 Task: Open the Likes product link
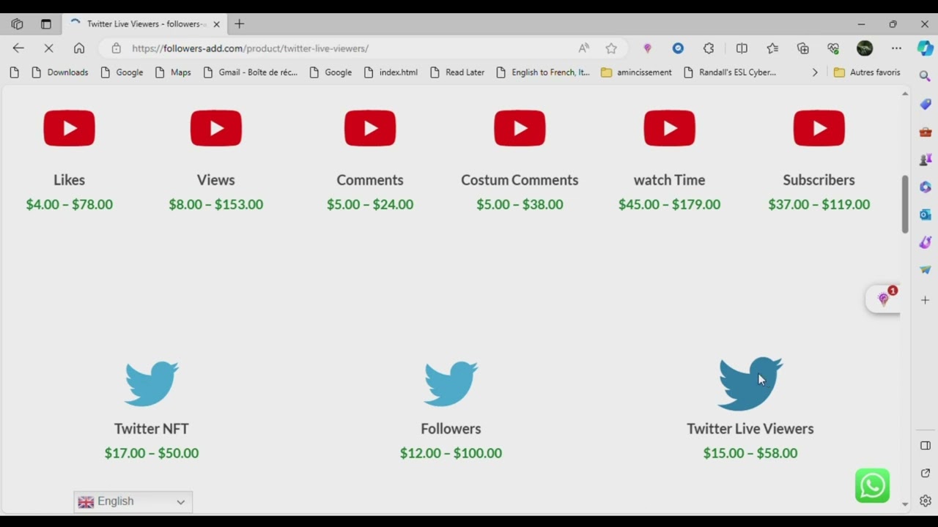click(69, 180)
